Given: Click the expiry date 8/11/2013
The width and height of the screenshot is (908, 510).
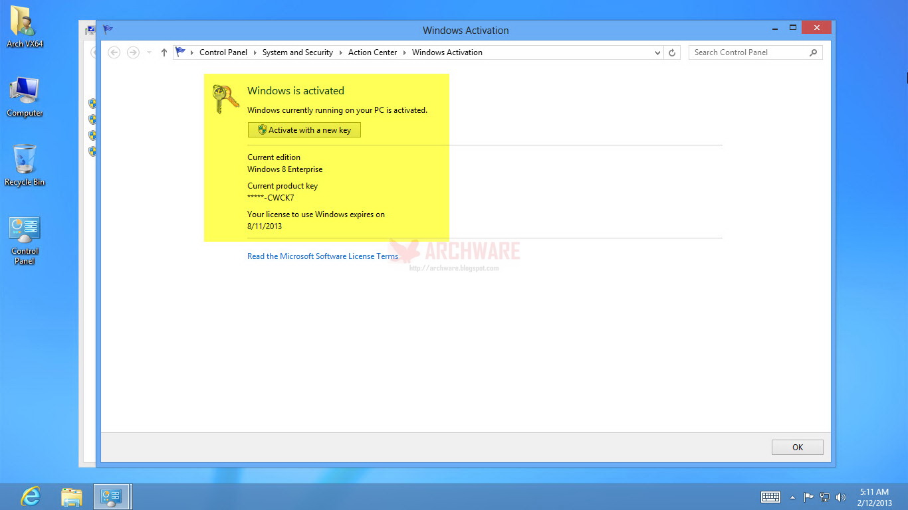Looking at the screenshot, I should pyautogui.click(x=265, y=226).
